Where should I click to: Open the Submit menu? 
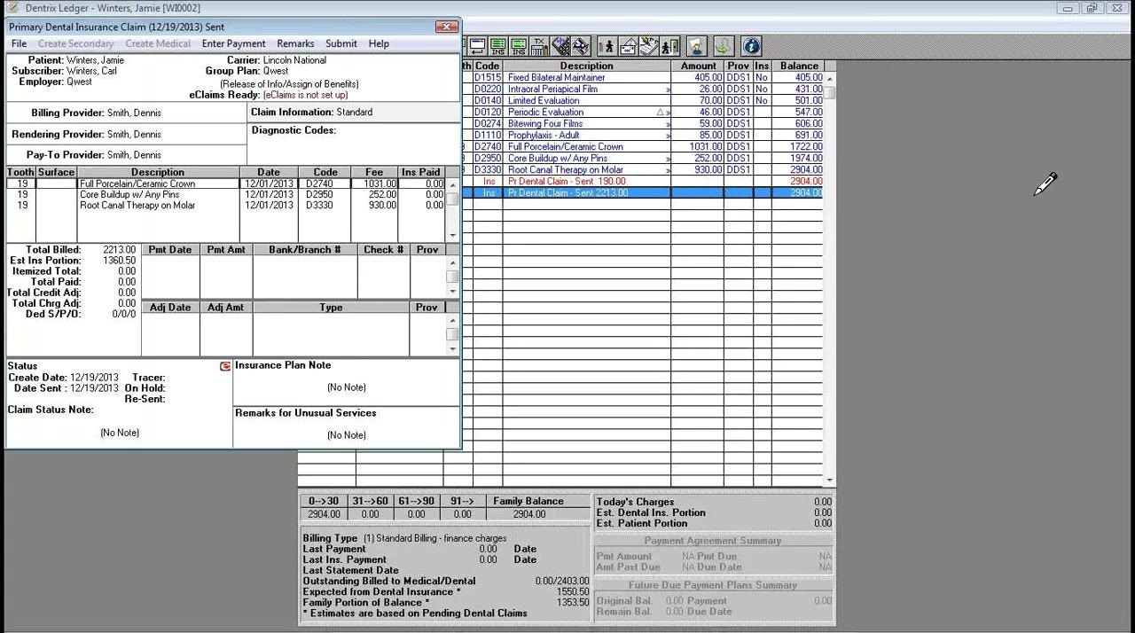click(341, 43)
